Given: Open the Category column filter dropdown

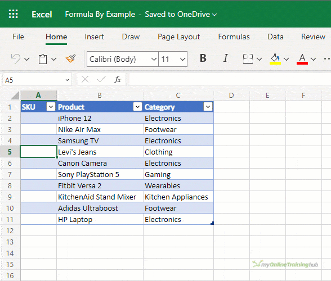Looking at the screenshot, I should point(208,107).
